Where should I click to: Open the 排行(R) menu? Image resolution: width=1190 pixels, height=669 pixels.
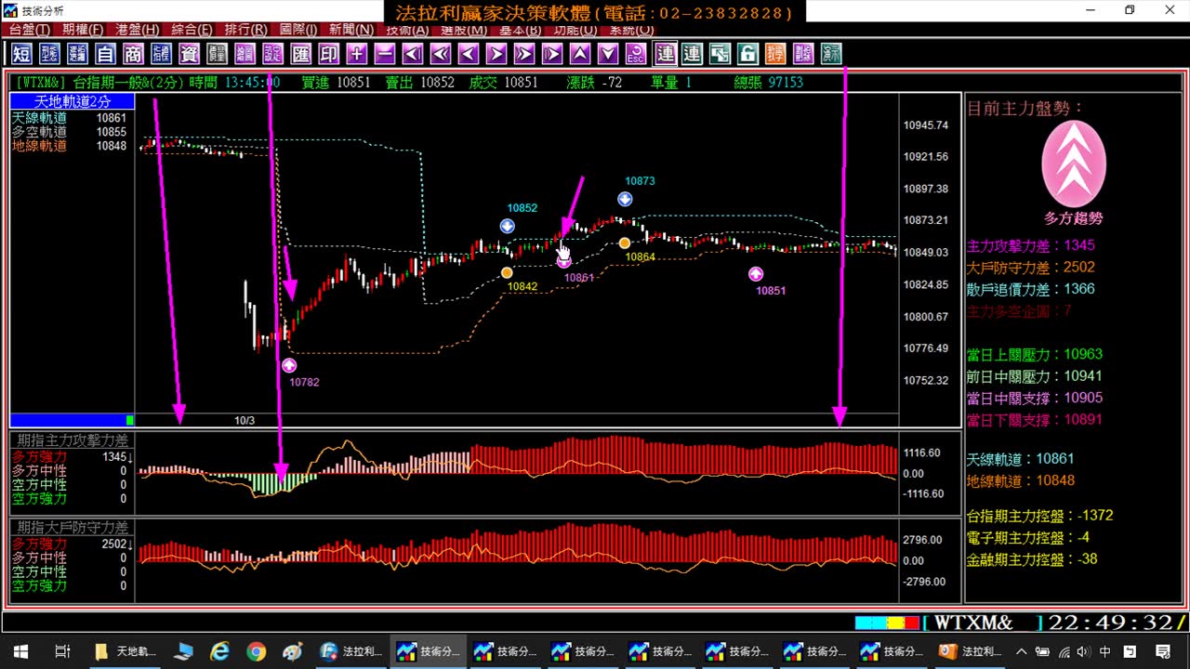245,30
